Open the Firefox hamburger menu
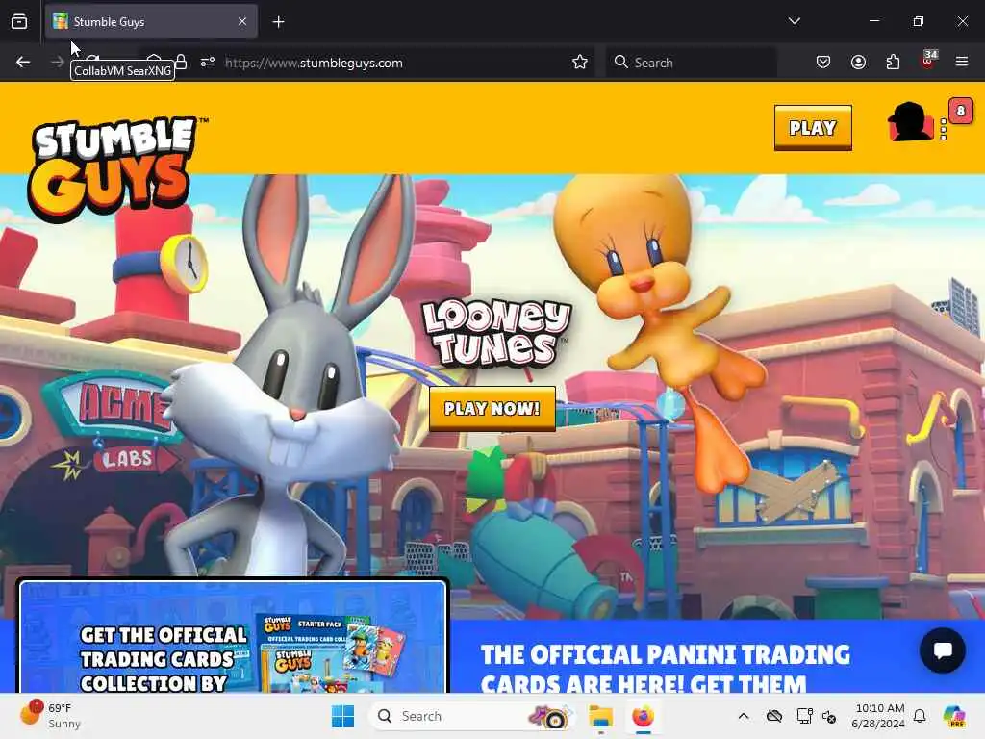The width and height of the screenshot is (985, 739). pyautogui.click(x=962, y=62)
